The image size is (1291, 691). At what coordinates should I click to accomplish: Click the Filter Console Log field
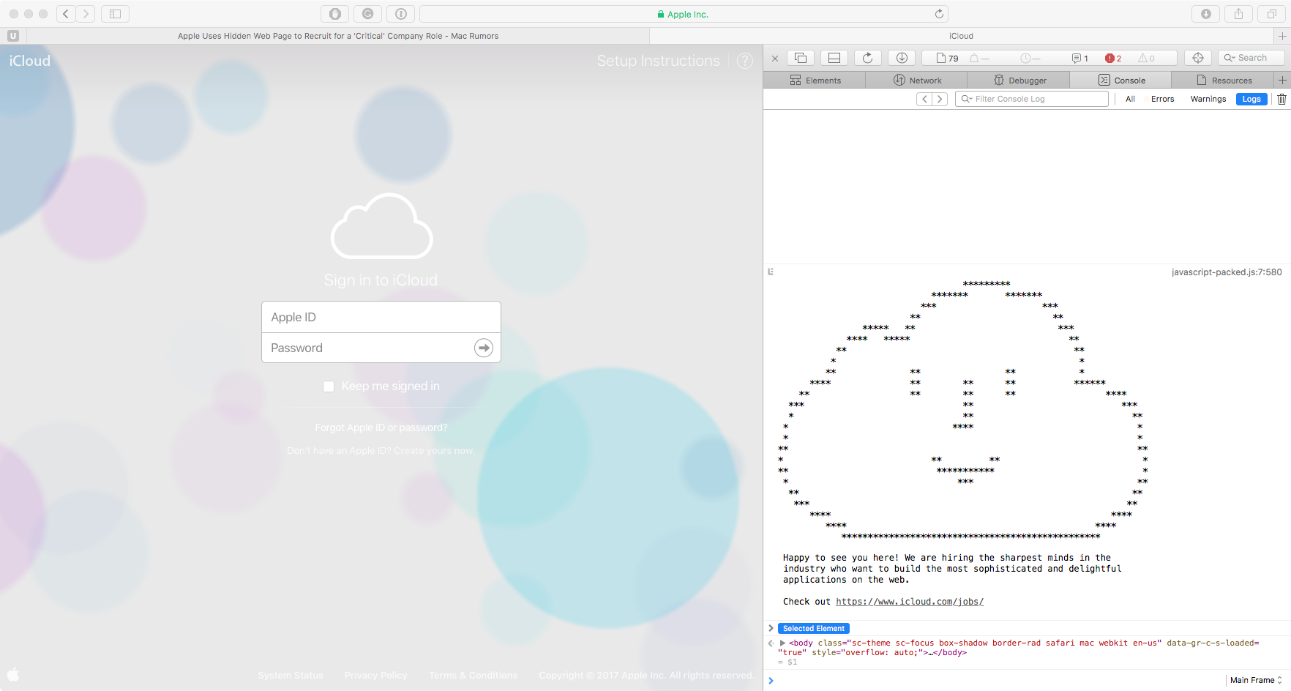(1032, 99)
